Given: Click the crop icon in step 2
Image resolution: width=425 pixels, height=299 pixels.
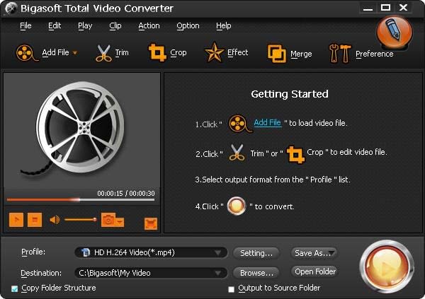Looking at the screenshot, I should 295,154.
